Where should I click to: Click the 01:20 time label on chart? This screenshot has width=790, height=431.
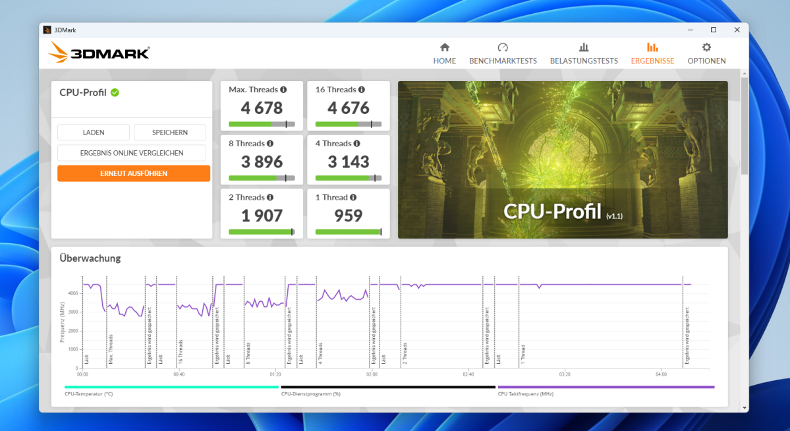275,374
